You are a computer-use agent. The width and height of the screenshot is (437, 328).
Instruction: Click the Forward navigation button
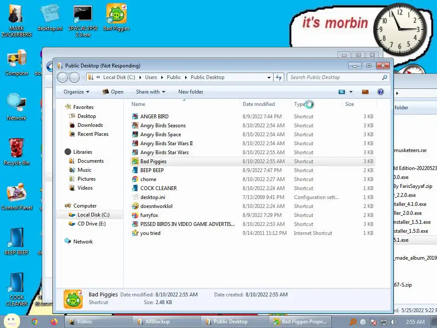tap(74, 77)
